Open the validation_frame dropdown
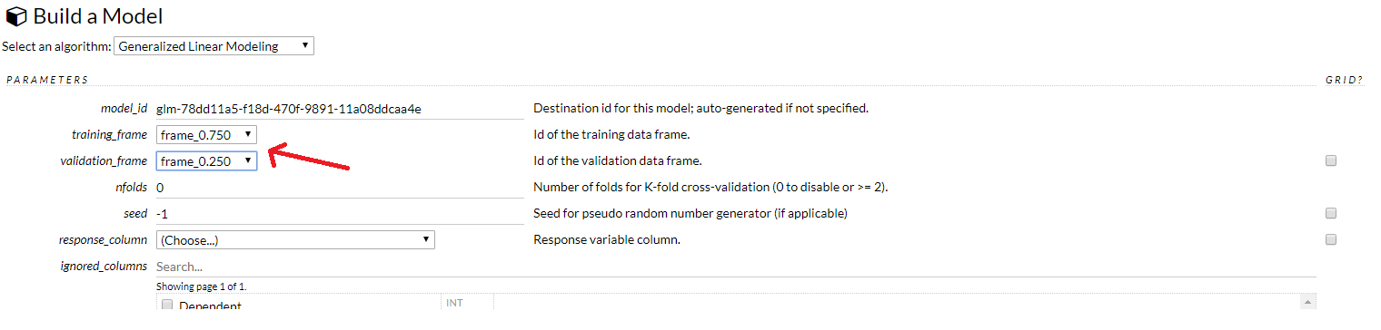1381x330 pixels. pyautogui.click(x=206, y=160)
